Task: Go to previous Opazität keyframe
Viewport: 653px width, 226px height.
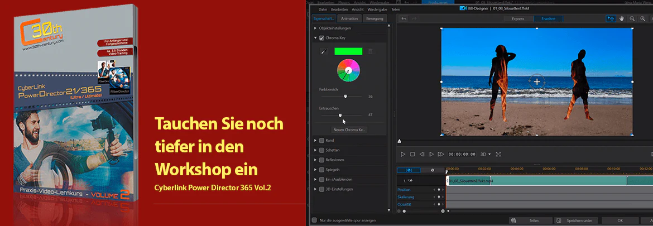Action: tap(435, 204)
